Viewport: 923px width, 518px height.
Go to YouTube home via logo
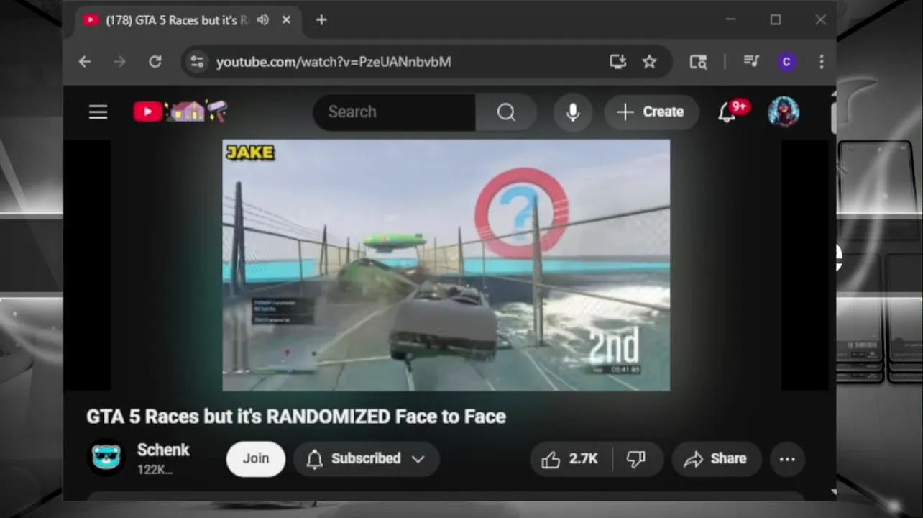[180, 112]
